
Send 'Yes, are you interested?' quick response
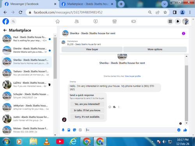(x=87, y=104)
